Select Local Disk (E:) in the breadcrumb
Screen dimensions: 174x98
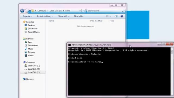(55, 11)
